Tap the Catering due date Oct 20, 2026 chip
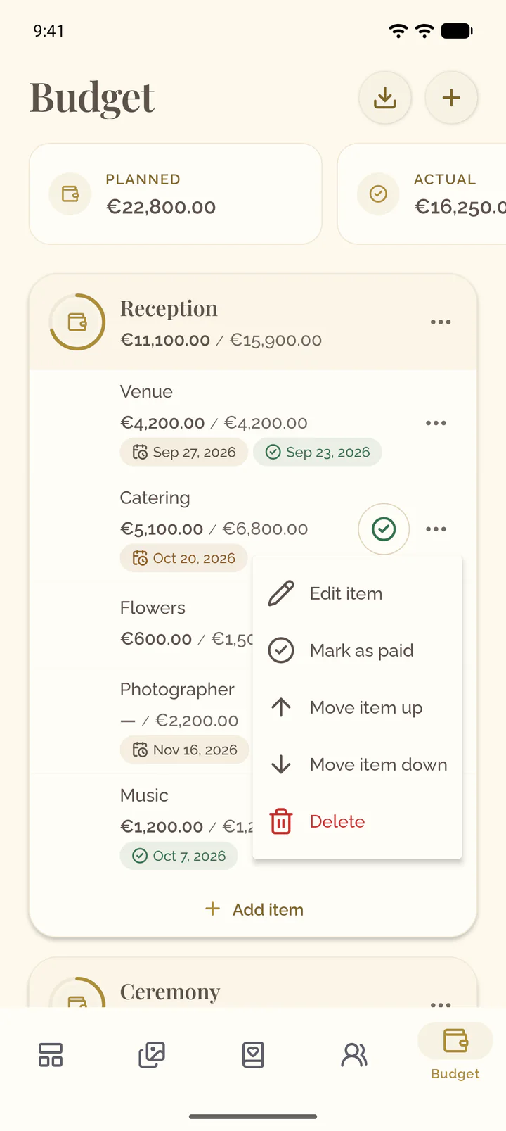Image resolution: width=506 pixels, height=1131 pixels. pos(183,558)
